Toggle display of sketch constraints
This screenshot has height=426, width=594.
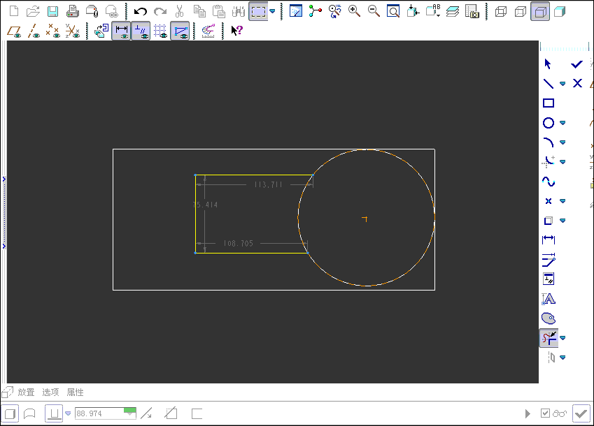(141, 31)
